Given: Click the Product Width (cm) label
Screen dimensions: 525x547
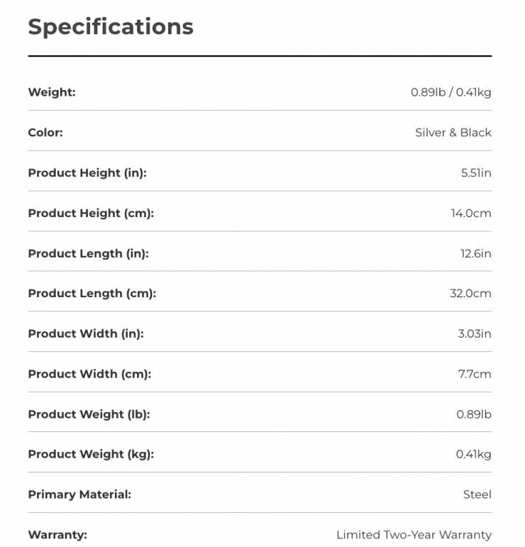Looking at the screenshot, I should click(x=89, y=374).
